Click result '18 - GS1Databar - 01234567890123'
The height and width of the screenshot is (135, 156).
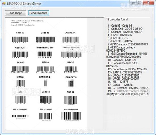pos(128,88)
